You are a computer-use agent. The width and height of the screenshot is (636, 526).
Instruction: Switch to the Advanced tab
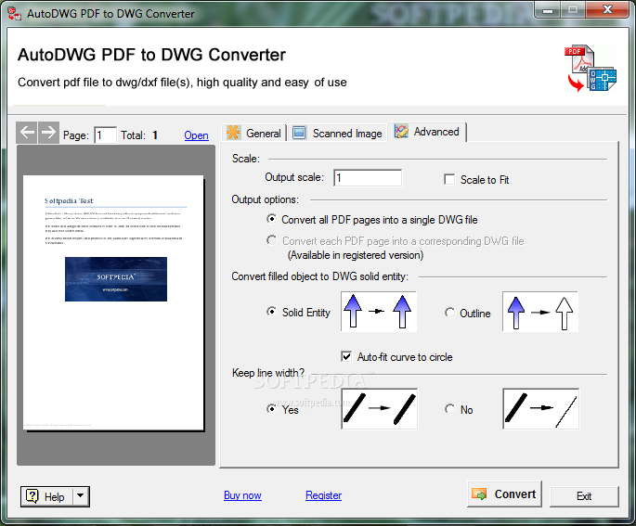pyautogui.click(x=427, y=132)
